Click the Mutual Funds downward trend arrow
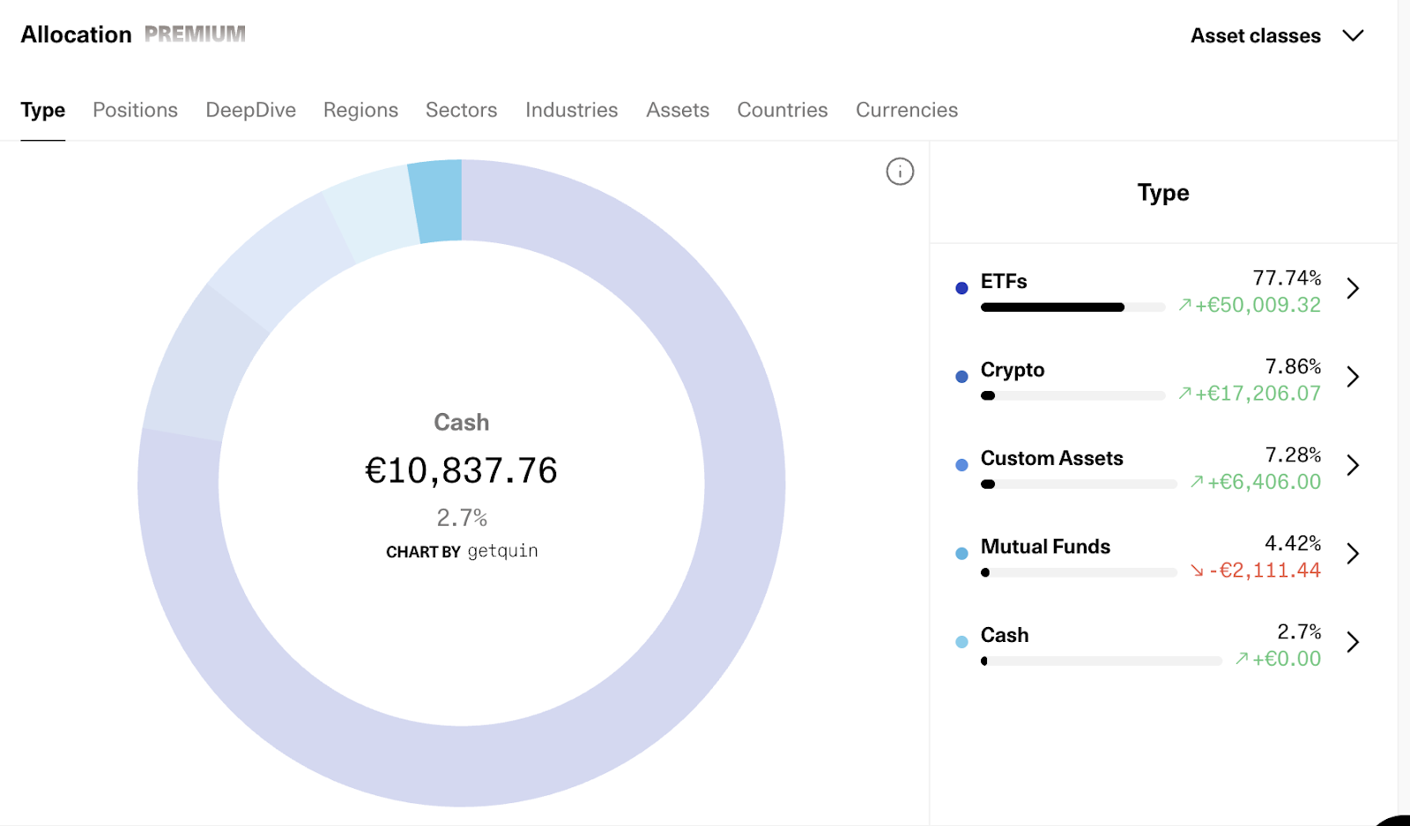1410x826 pixels. (1197, 571)
